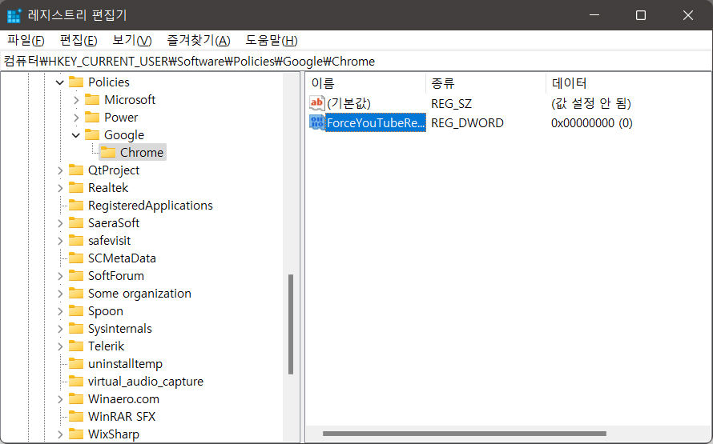713x444 pixels.
Task: Open the 도움말(H) menu
Action: [272, 41]
